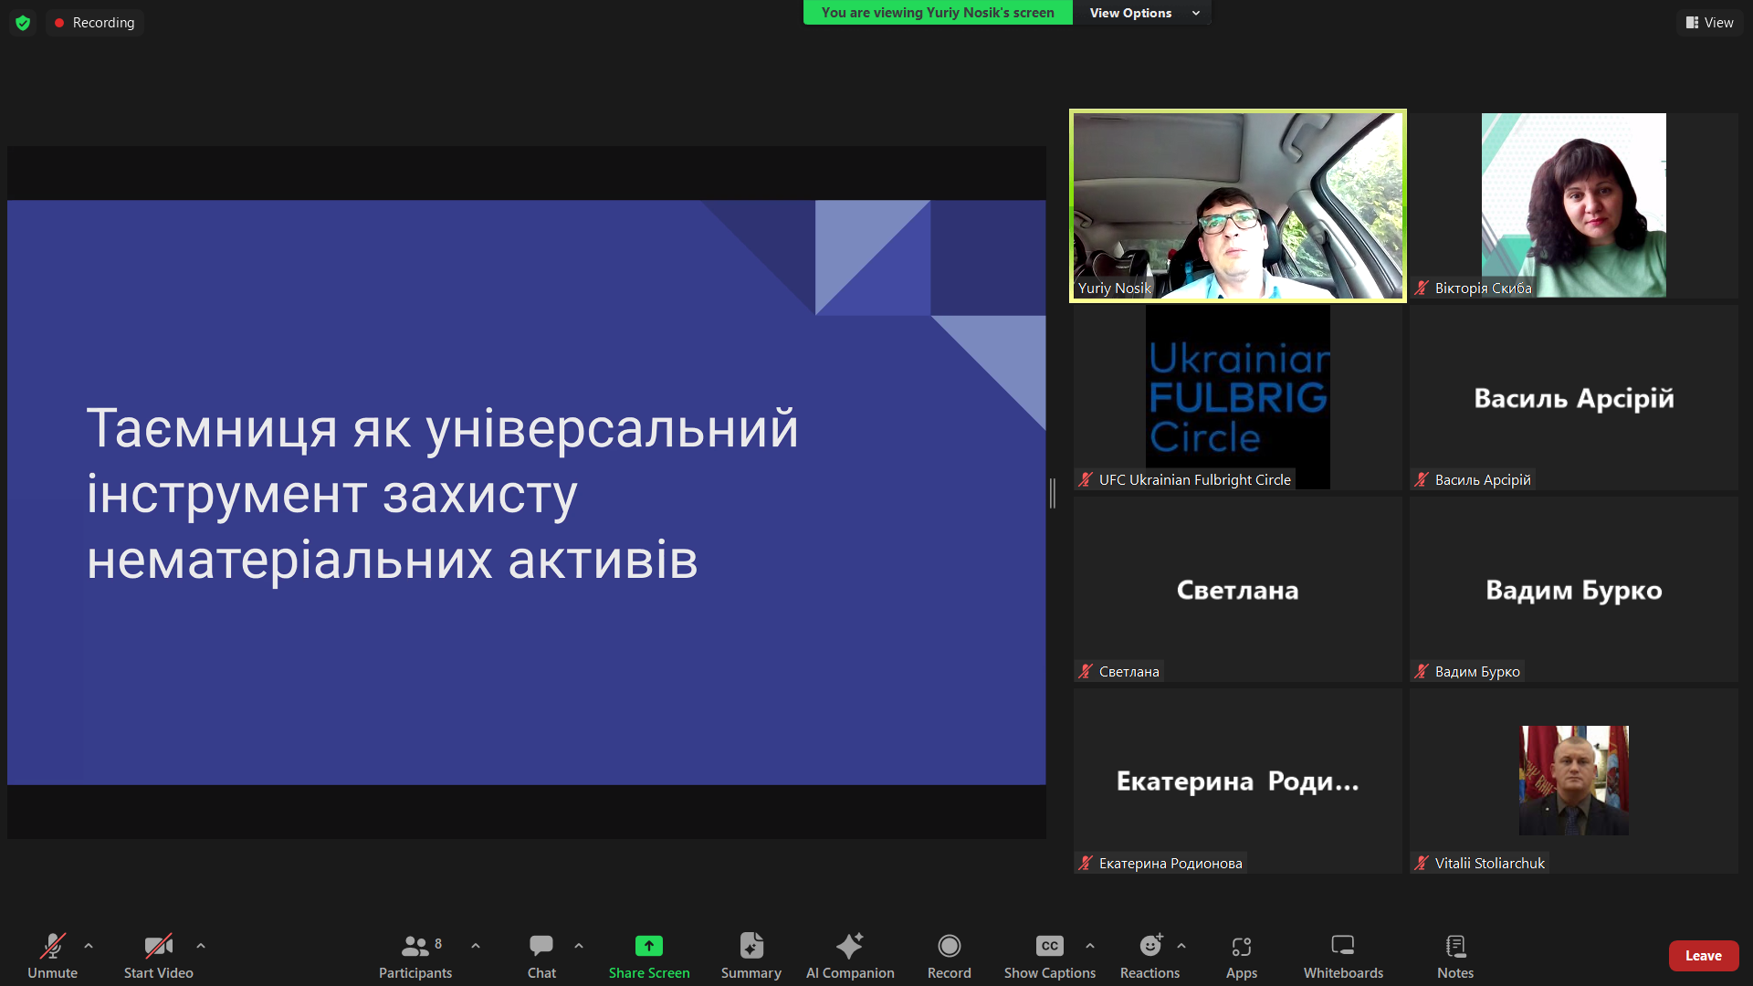Click Yuriy Nosik's video thumbnail
1753x986 pixels.
[x=1237, y=205]
